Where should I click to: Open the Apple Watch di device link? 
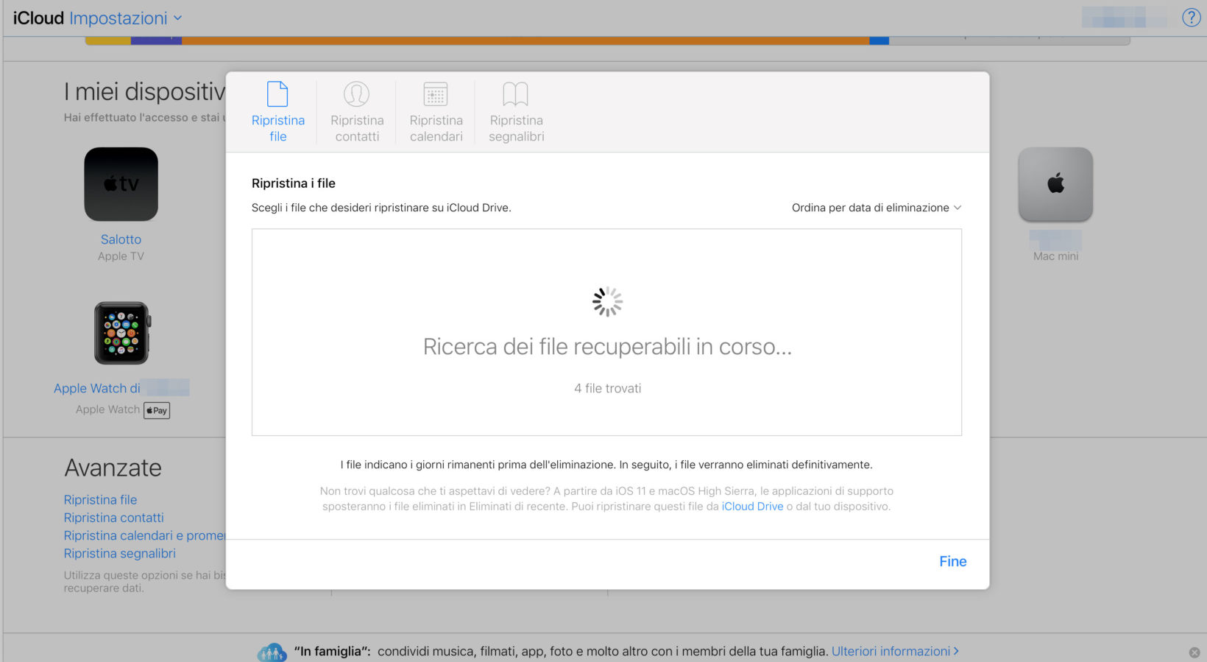(x=121, y=388)
